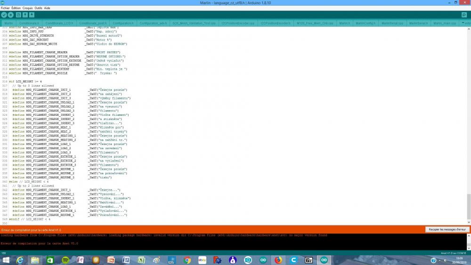The image size is (471, 265).
Task: Switch to the I2CPositionEncoder.cpp tab
Action: [238, 23]
